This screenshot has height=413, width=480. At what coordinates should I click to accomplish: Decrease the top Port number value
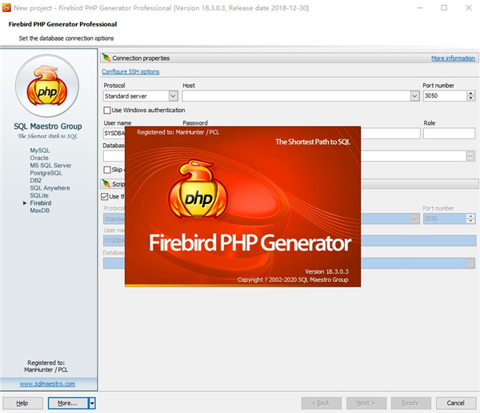[x=471, y=98]
